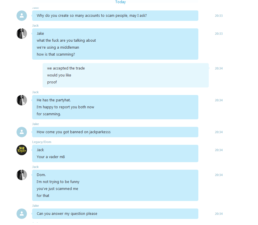Click Jake's avatar by 'Can you answer my question'
This screenshot has height=225, width=258.
(x=22, y=214)
